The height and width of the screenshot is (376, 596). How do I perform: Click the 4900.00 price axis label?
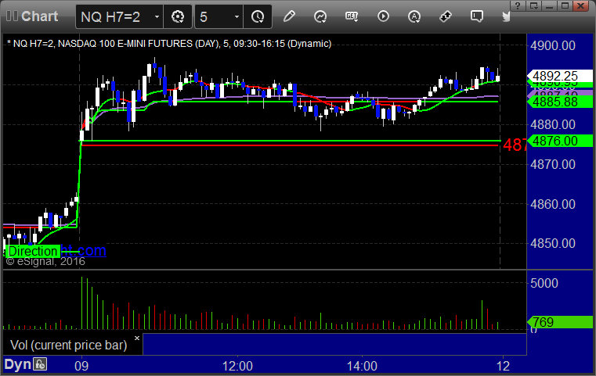[x=553, y=46]
